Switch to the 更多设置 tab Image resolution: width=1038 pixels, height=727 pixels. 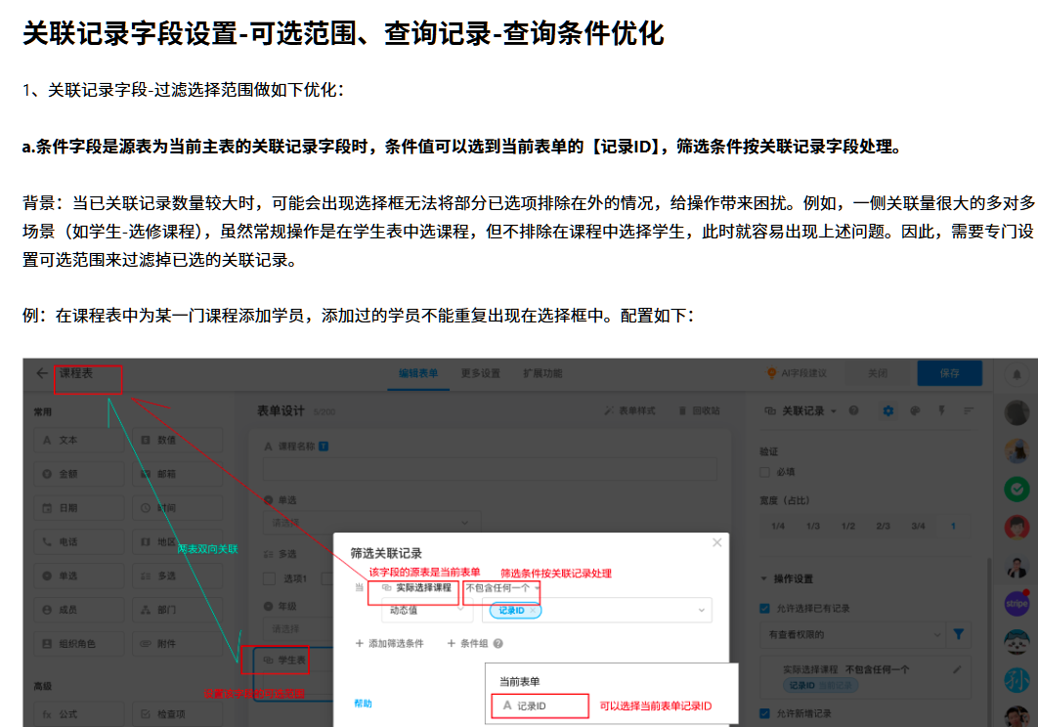(481, 373)
